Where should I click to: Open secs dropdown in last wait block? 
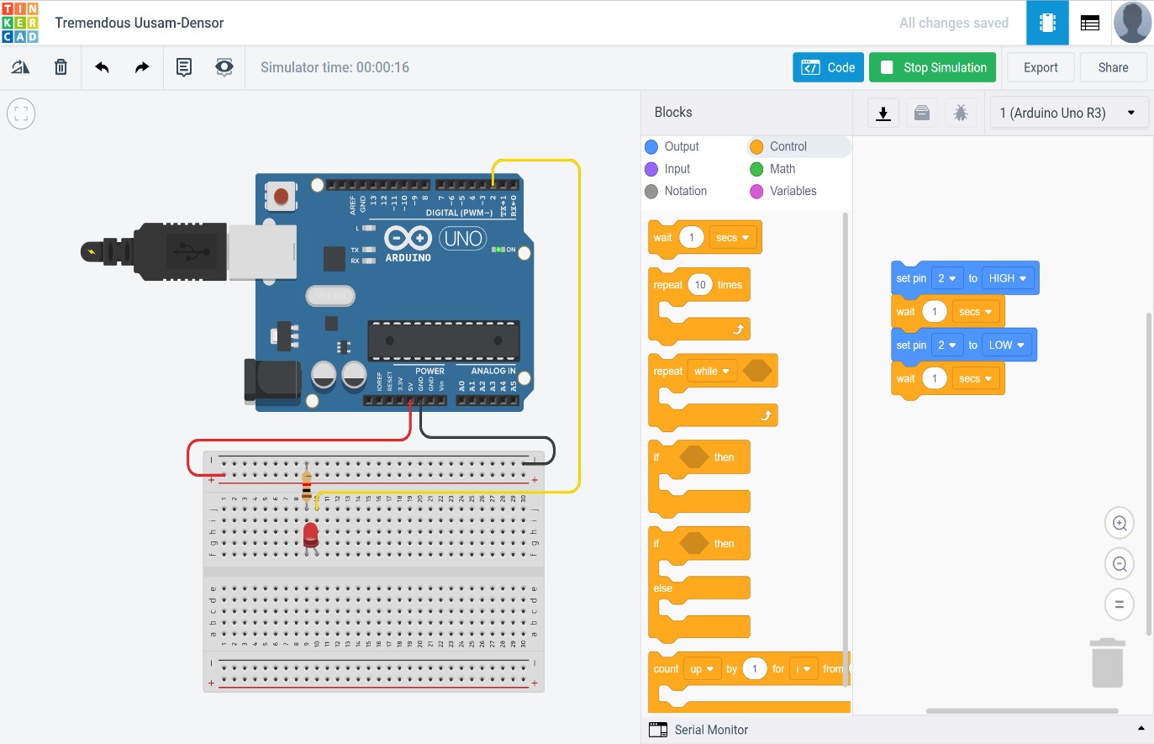(x=975, y=379)
